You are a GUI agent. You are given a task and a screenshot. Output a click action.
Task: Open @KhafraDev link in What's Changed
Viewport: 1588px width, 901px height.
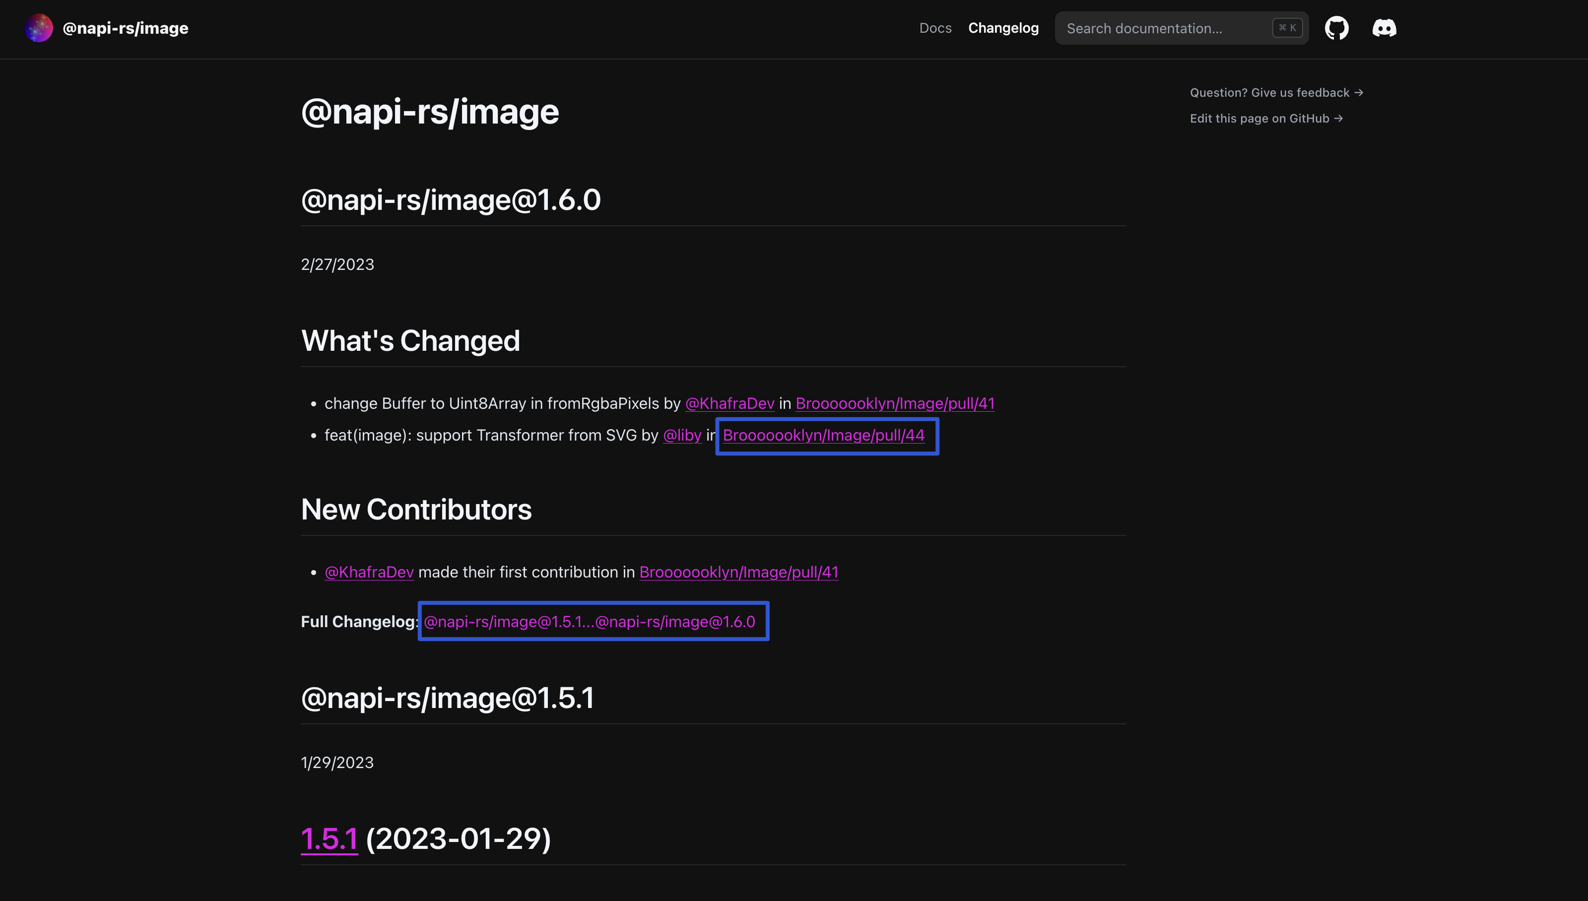729,403
